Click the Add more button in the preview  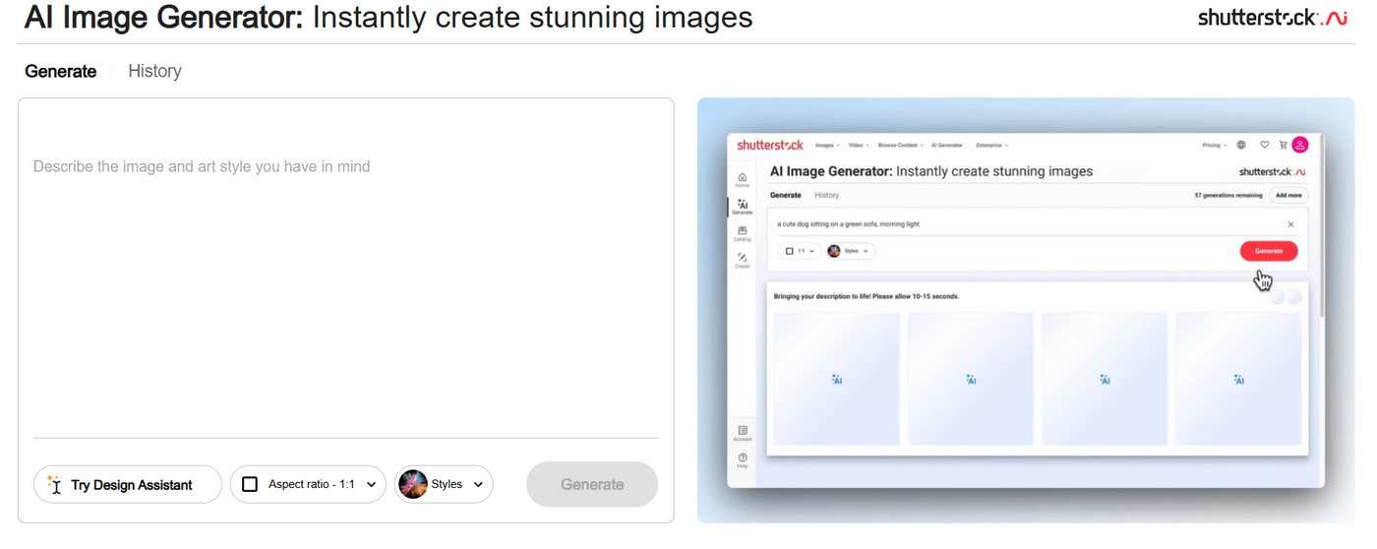coord(1288,195)
